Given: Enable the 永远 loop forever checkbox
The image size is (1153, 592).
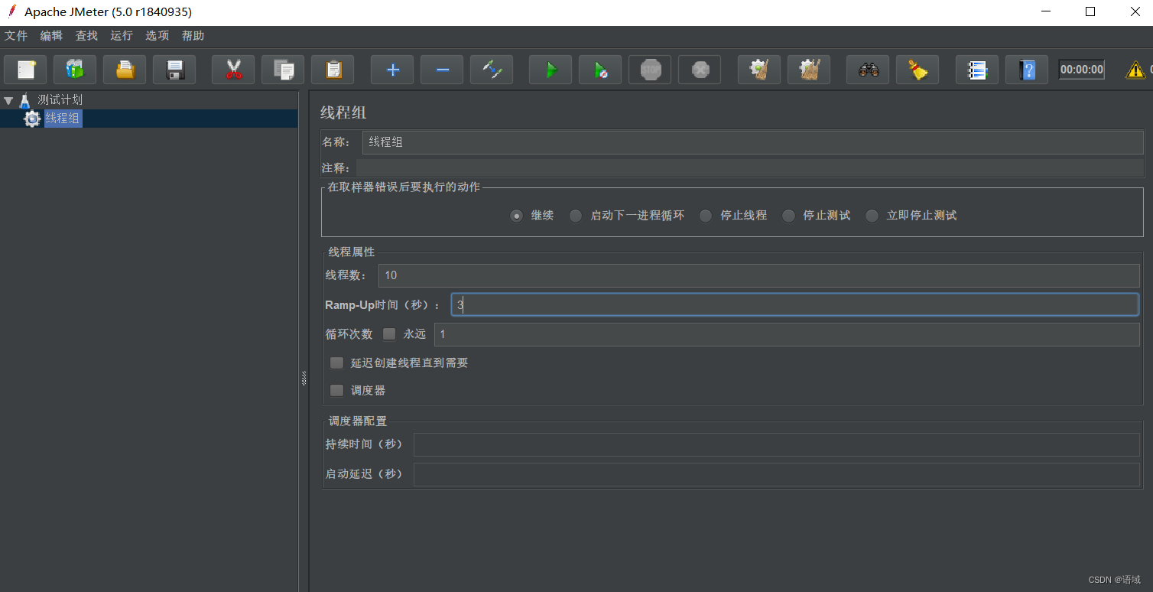Looking at the screenshot, I should [389, 333].
